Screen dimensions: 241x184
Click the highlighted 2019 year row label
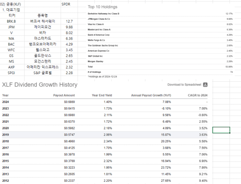[x=6, y=135]
